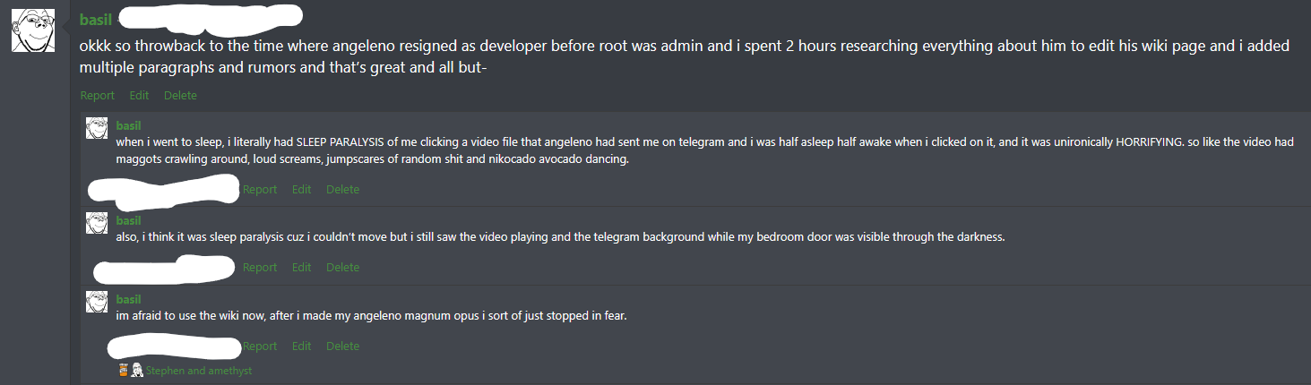
Task: Report the sleep paralysis comment
Action: pos(260,190)
